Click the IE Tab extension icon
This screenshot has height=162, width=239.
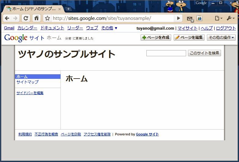[199, 18]
